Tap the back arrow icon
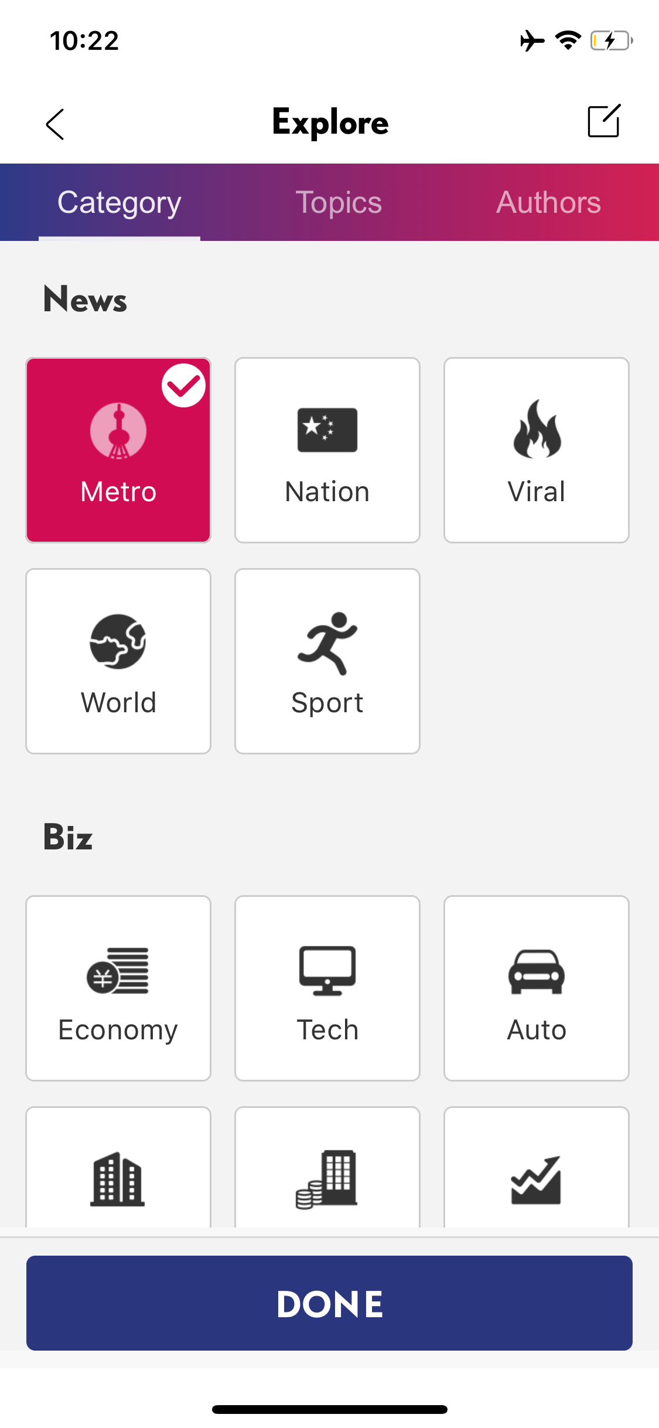The image size is (659, 1428). pos(55,124)
